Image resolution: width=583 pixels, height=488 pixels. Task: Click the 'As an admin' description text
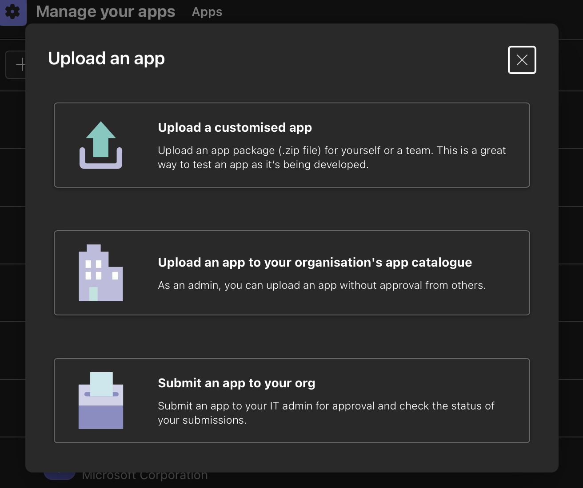coord(322,285)
